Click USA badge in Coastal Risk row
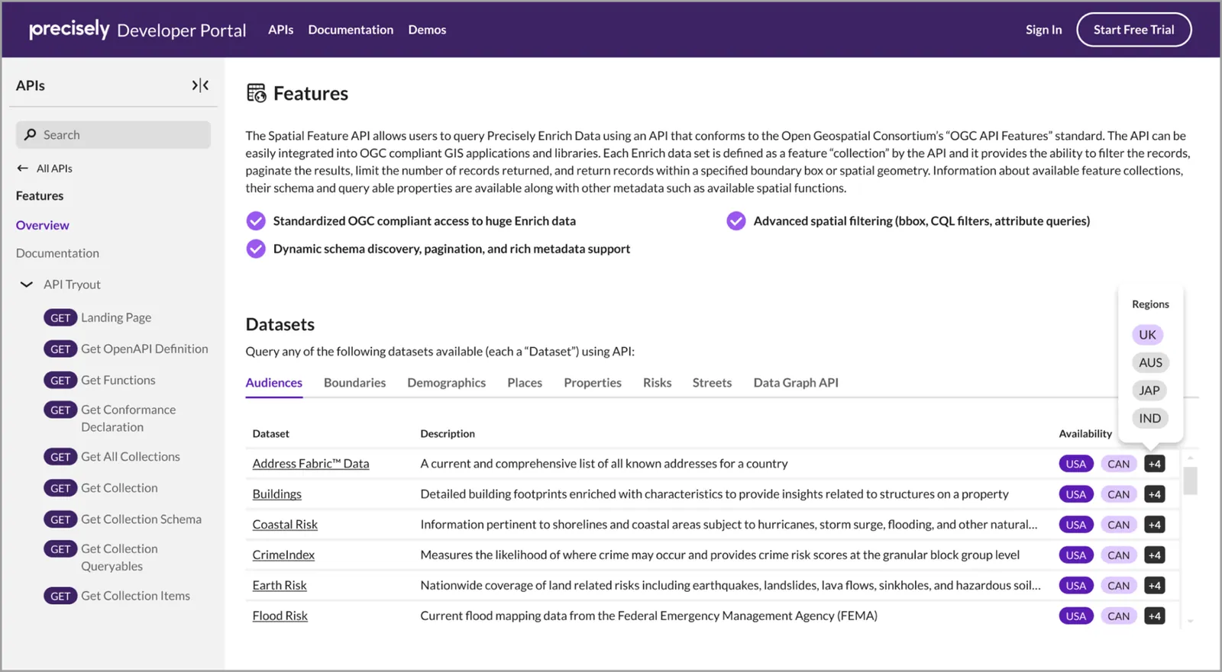 pos(1076,525)
